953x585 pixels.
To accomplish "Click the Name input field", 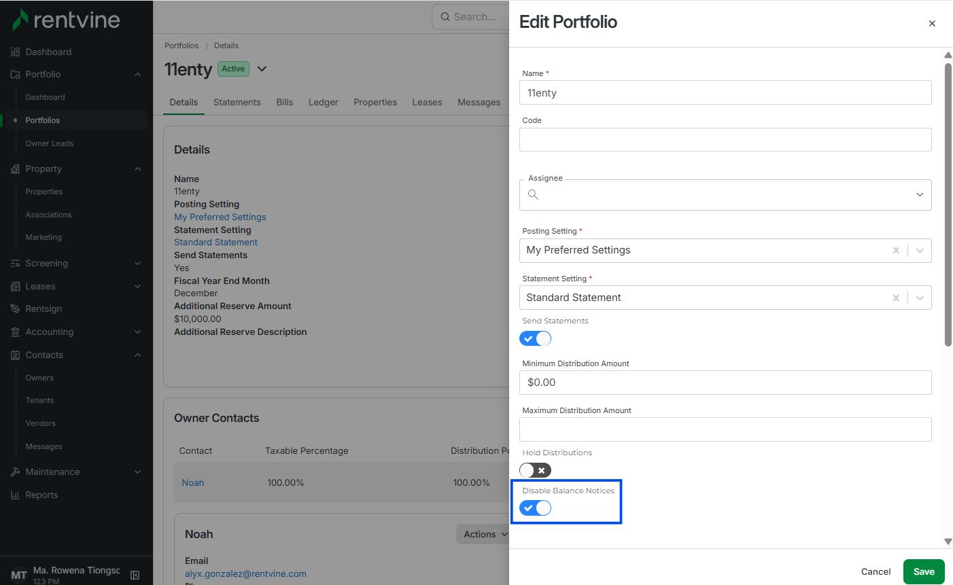I will click(725, 93).
